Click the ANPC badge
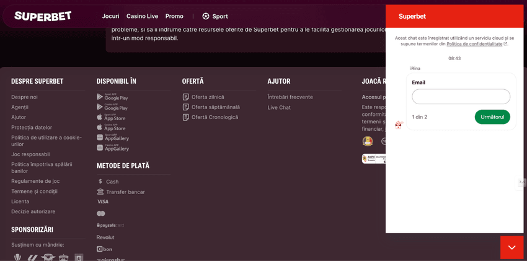 (374, 159)
